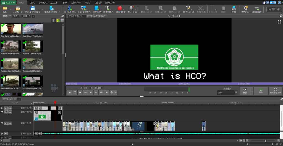
Task: Collapse 動画トラック 1 with its arrow
Action: pos(2,123)
